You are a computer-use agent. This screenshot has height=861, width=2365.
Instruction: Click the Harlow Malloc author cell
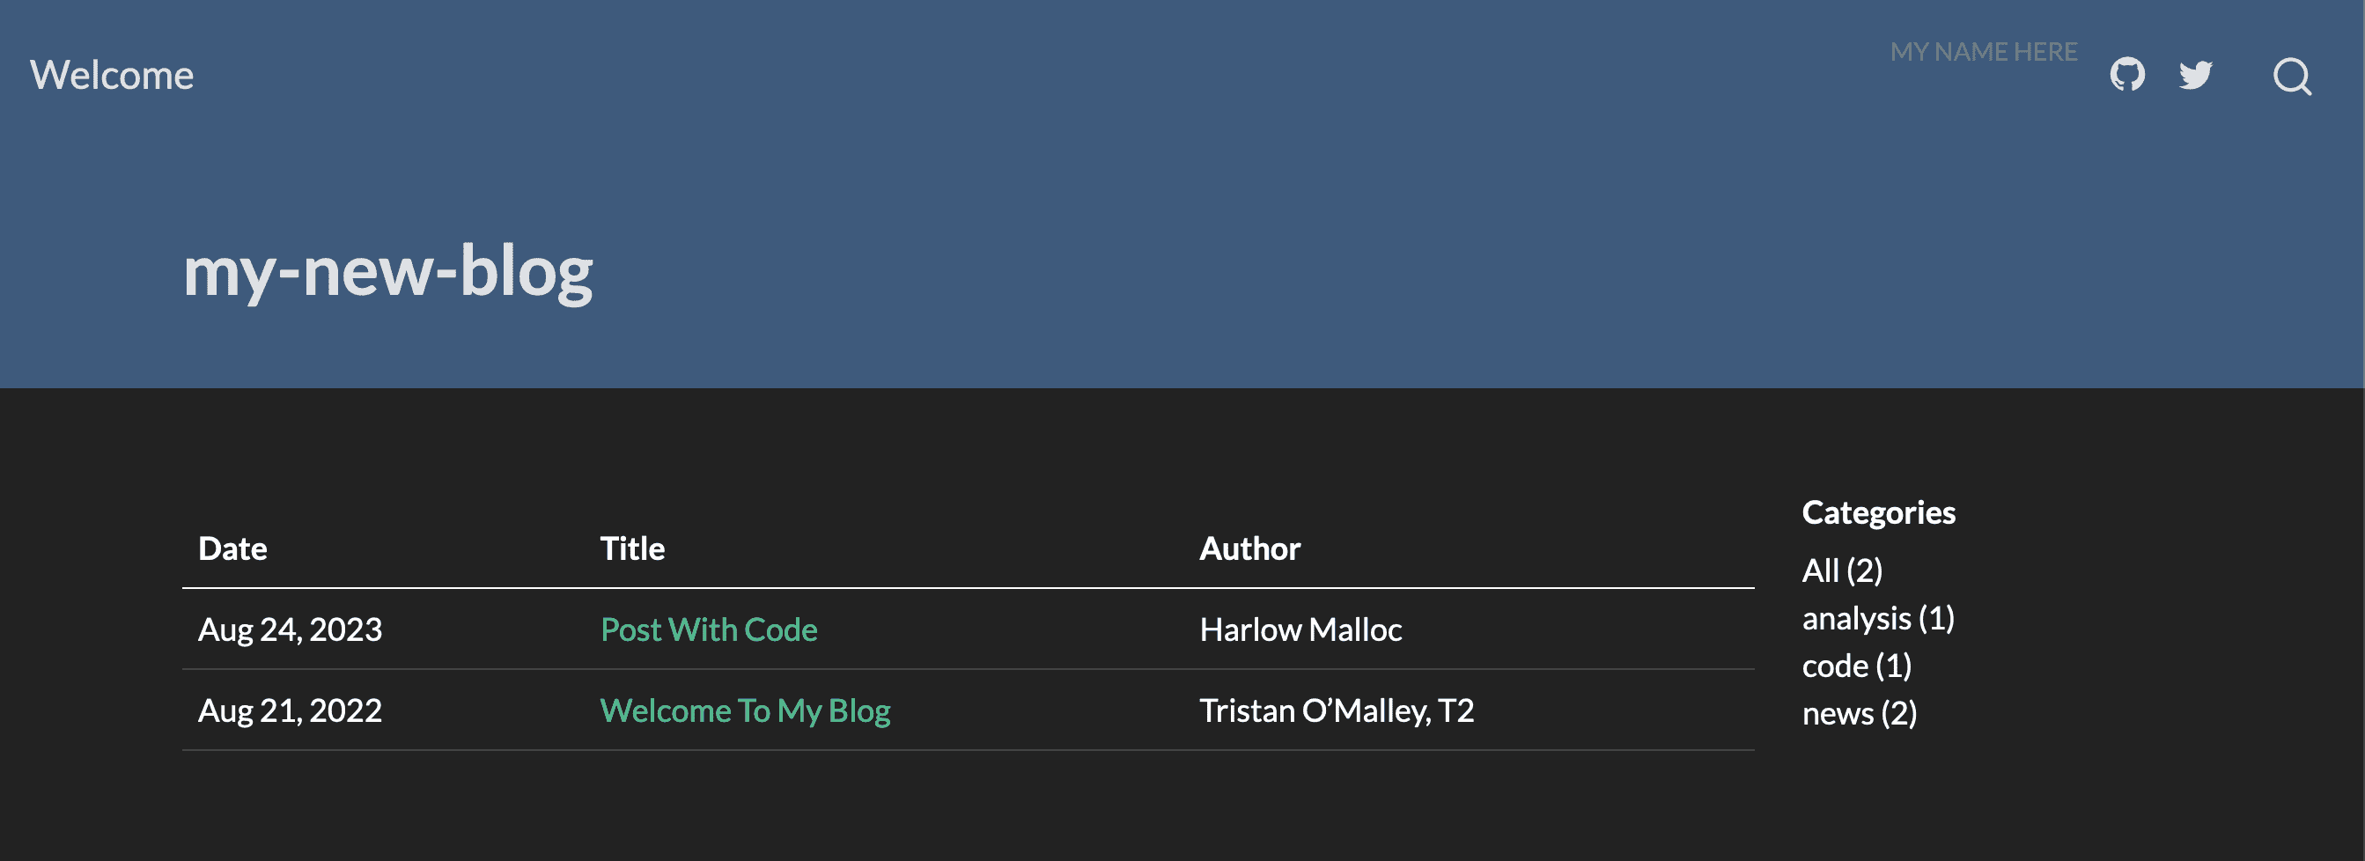click(x=1300, y=629)
